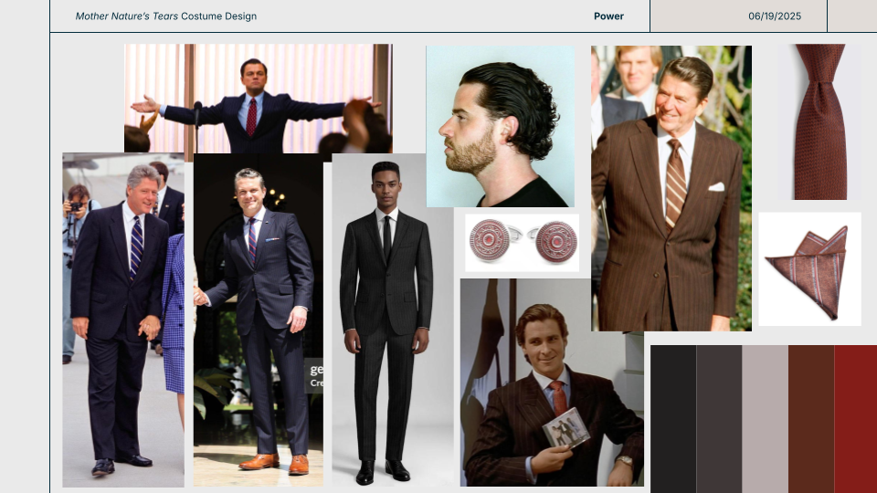Select the Power heading in header

click(608, 16)
